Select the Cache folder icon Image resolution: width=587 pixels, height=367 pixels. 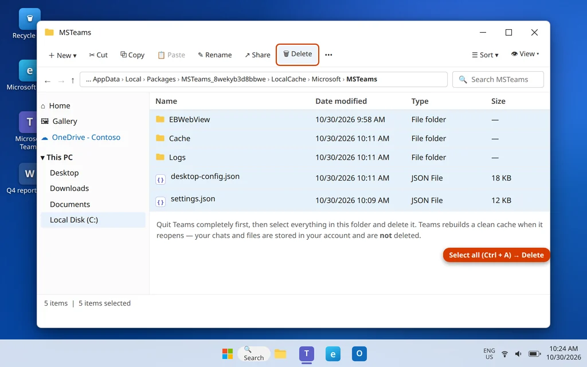[161, 138]
